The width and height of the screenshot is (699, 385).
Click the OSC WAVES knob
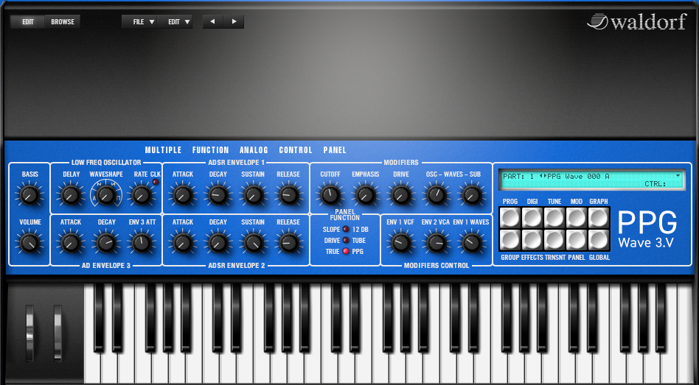click(437, 195)
